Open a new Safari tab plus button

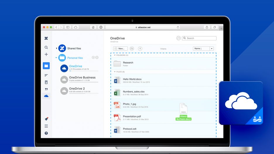click(221, 28)
